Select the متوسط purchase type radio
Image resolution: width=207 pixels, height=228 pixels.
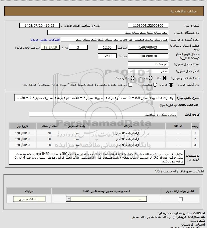(155, 85)
